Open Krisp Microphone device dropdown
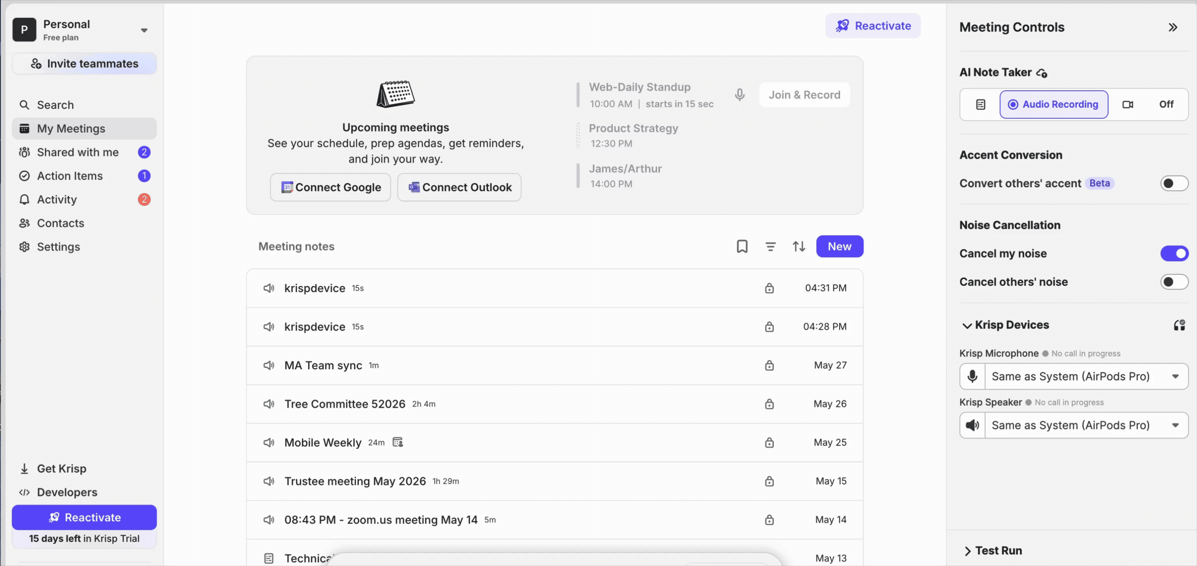The height and width of the screenshot is (566, 1197). click(x=1087, y=376)
